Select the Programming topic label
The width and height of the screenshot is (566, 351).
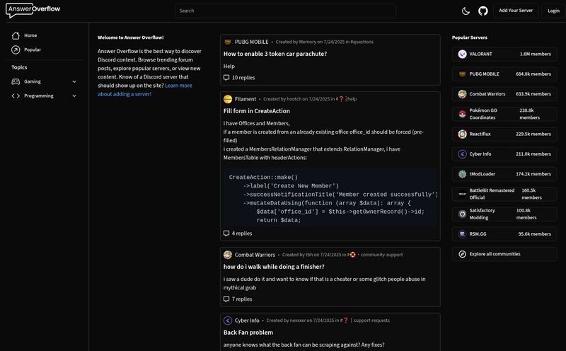point(39,96)
